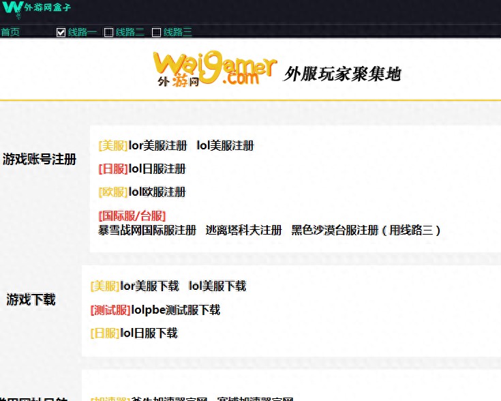Open the lol日服下载 link
This screenshot has width=501, height=401.
[149, 333]
